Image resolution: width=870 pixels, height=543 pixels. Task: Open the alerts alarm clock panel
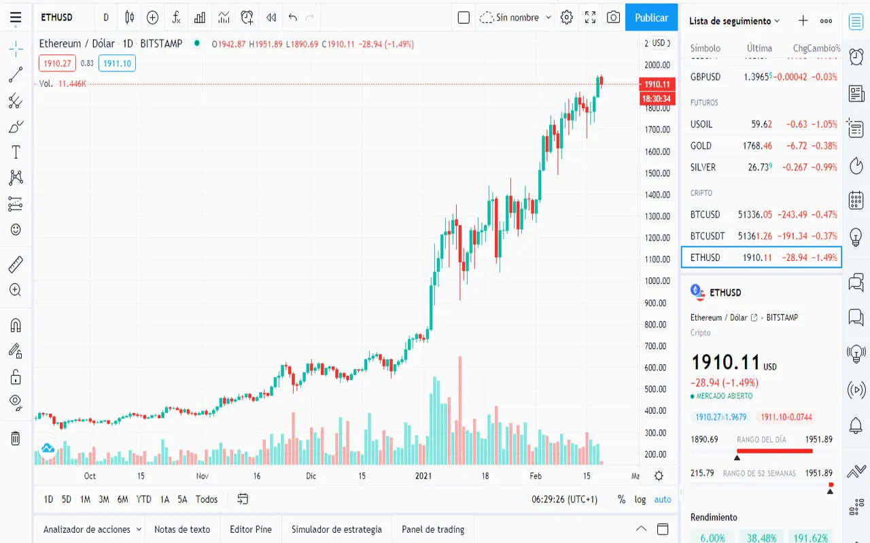tap(856, 57)
